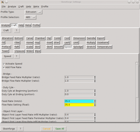The height and width of the screenshot is (132, 140).
Task: Select the Lash plugin tab
Action: [x=67, y=43]
